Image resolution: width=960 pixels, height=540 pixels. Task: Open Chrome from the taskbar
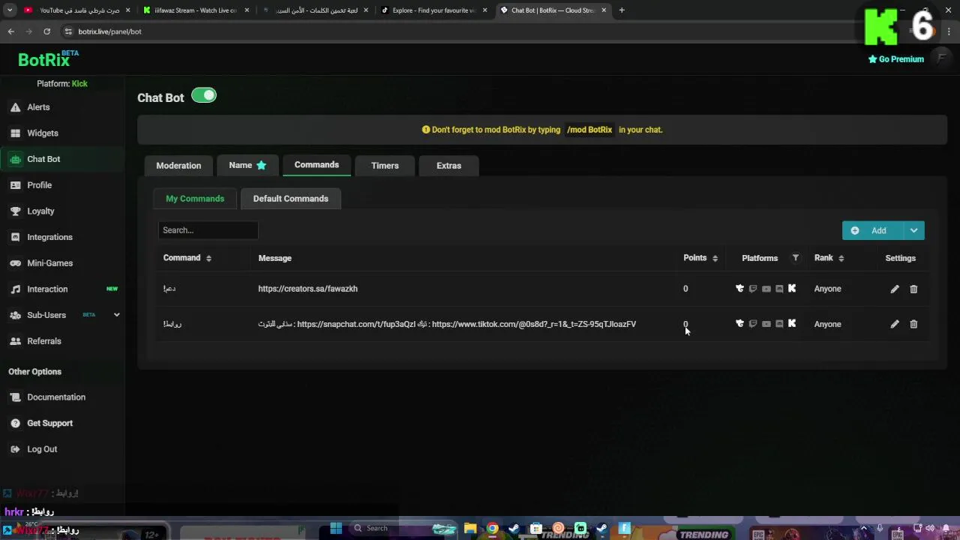coord(492,528)
